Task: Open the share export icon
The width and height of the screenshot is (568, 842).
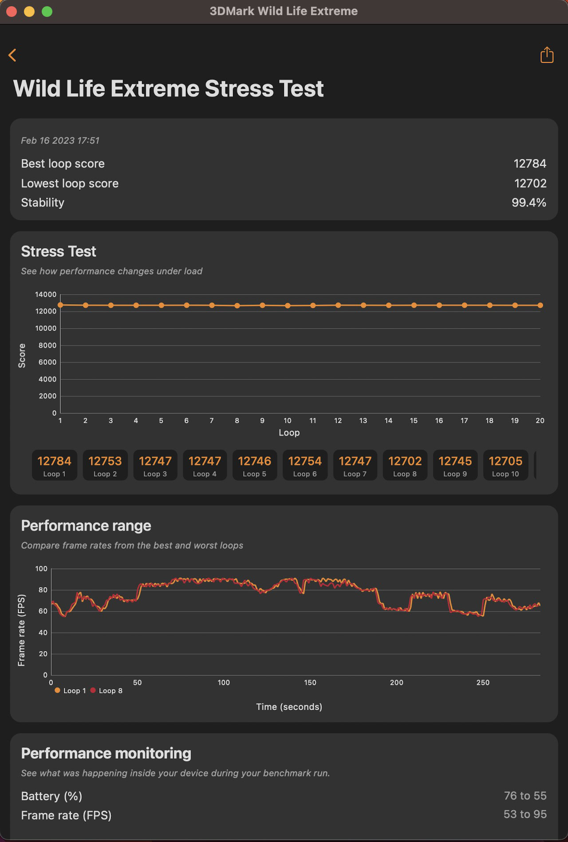Action: click(547, 55)
